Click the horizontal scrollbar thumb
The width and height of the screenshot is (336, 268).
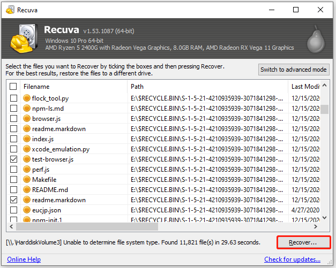(87, 226)
